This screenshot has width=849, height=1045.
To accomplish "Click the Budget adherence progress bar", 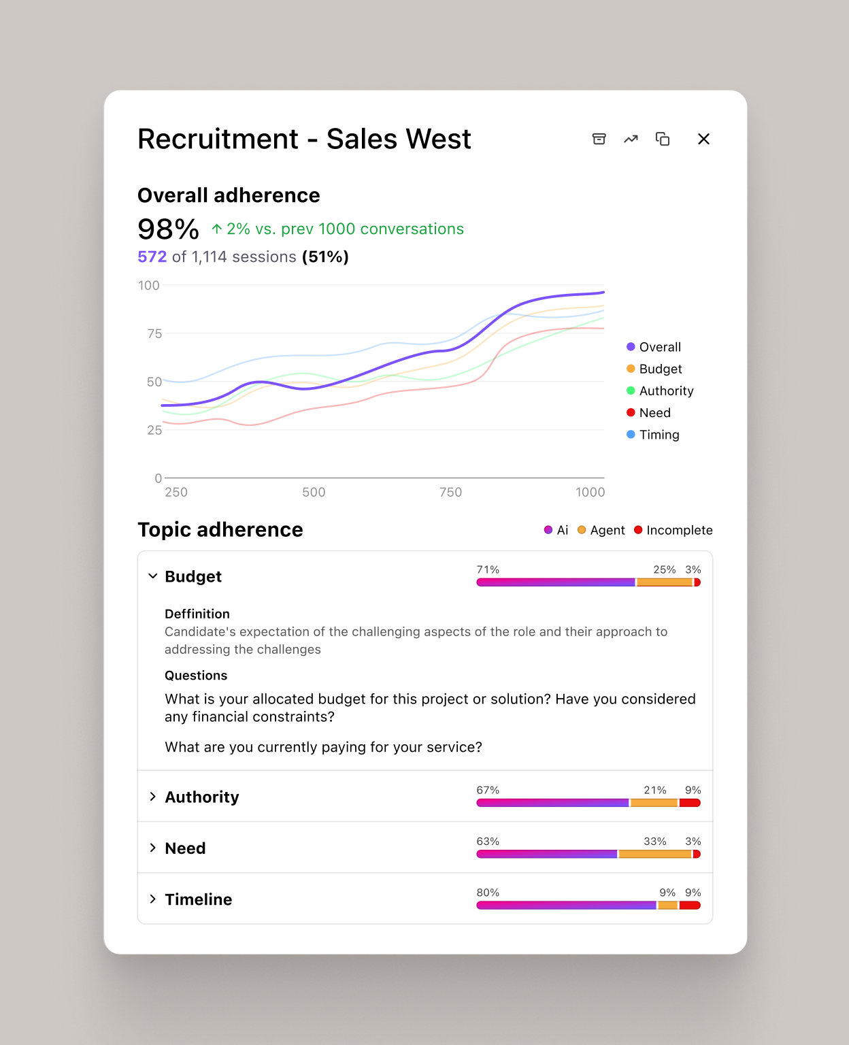I will (x=588, y=582).
